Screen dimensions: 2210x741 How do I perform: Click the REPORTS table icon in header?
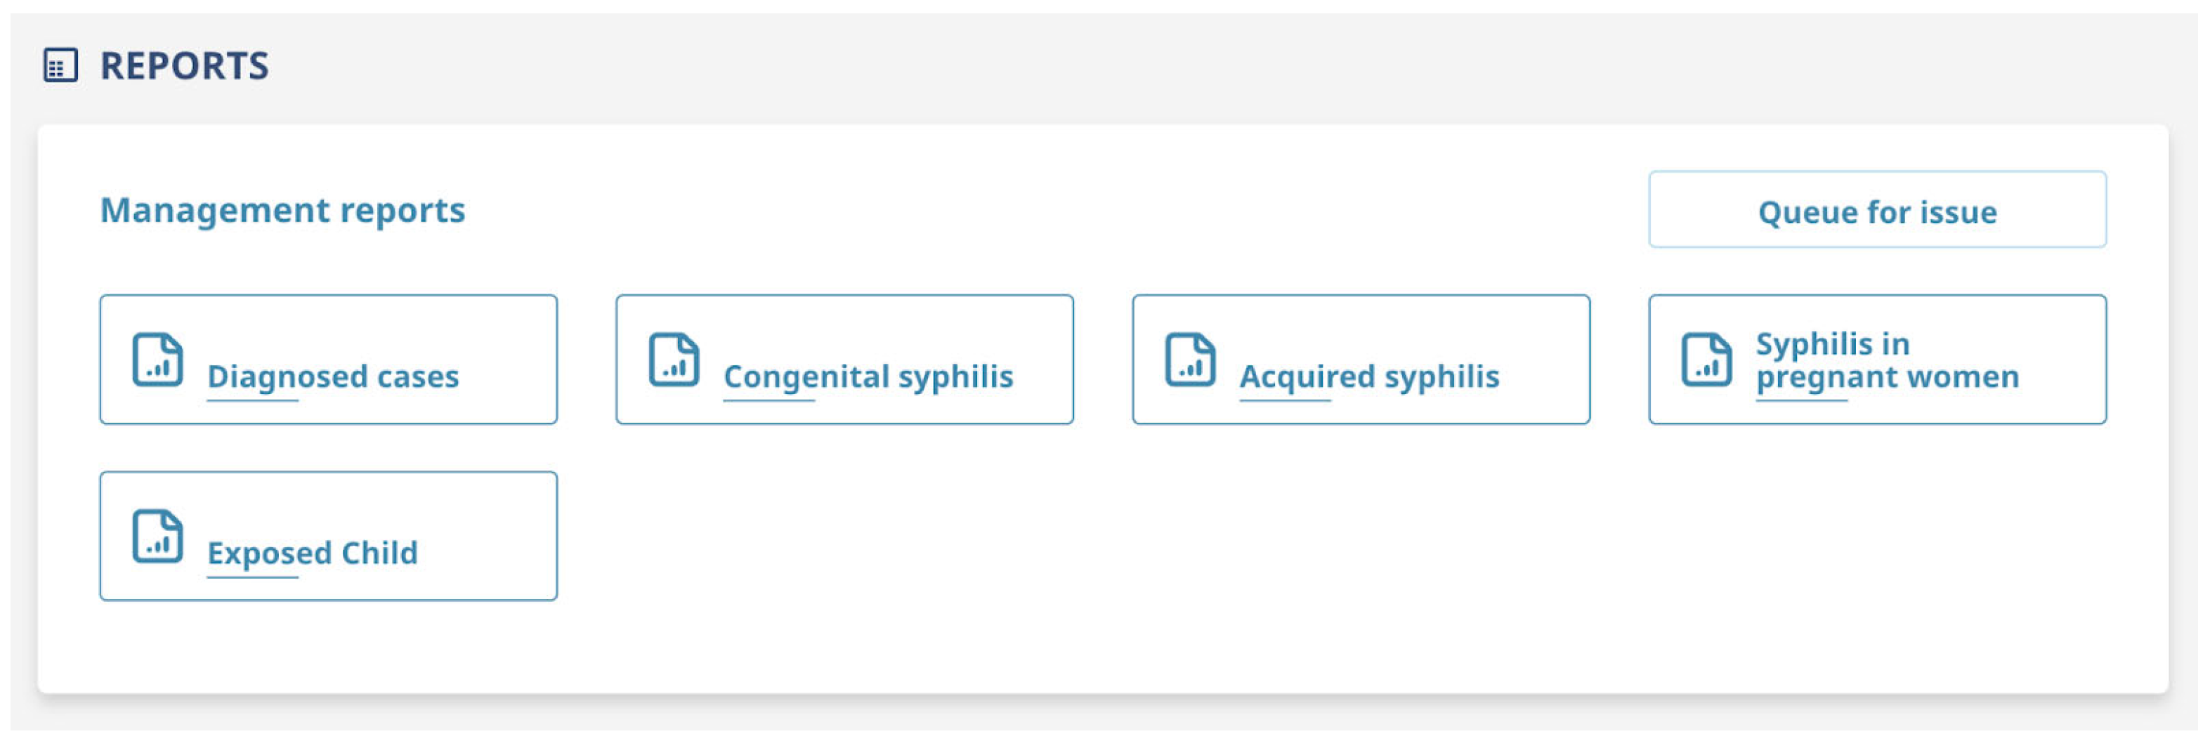point(60,65)
